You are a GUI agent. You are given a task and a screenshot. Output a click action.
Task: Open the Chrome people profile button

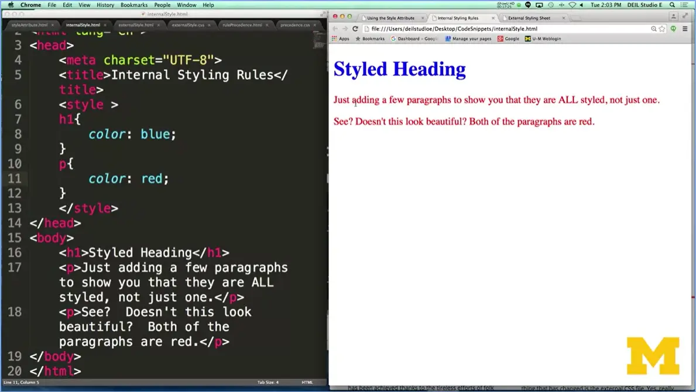coord(674,17)
